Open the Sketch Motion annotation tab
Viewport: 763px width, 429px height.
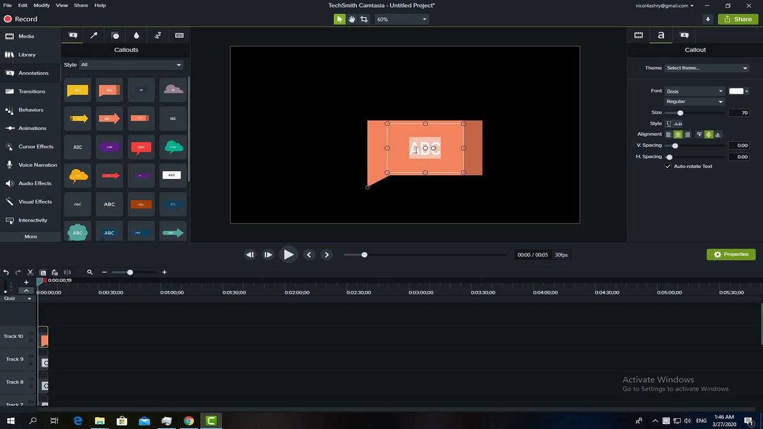coord(158,36)
